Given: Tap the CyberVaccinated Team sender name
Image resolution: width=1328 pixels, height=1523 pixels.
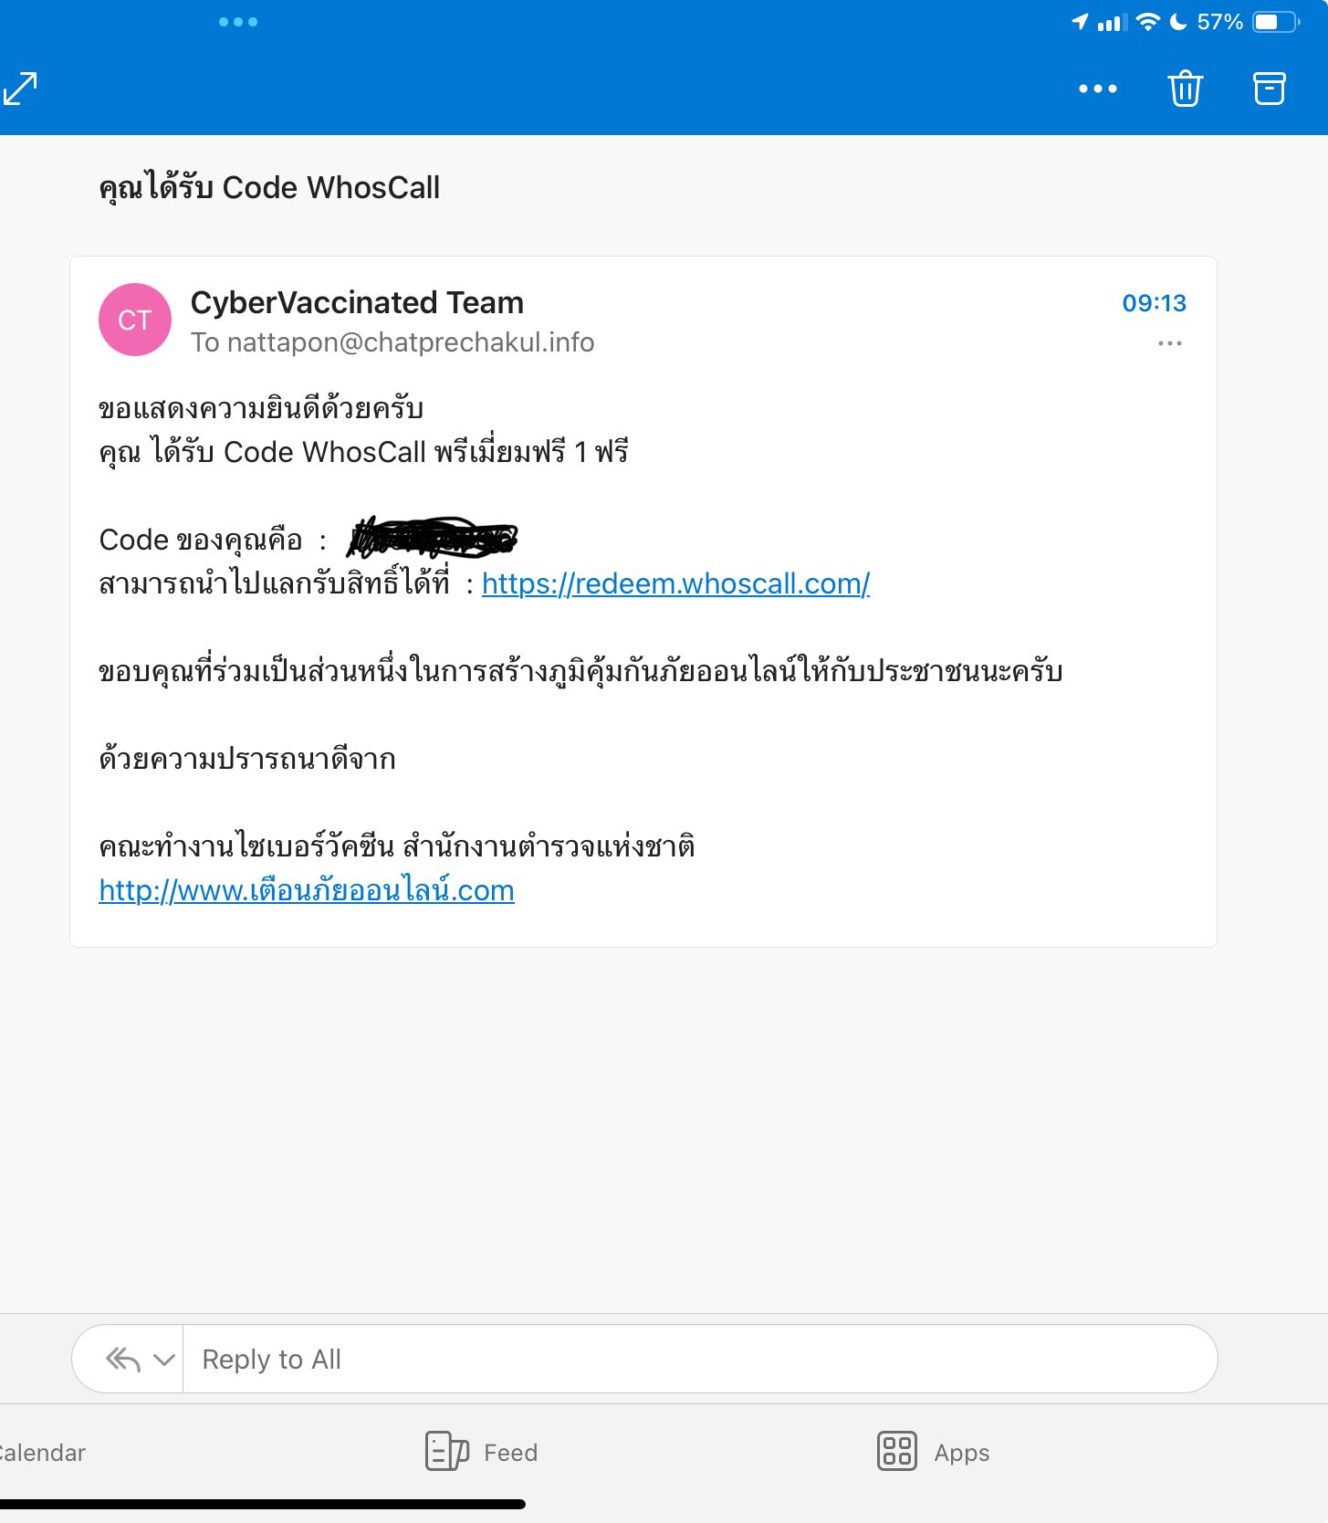Looking at the screenshot, I should [x=357, y=302].
